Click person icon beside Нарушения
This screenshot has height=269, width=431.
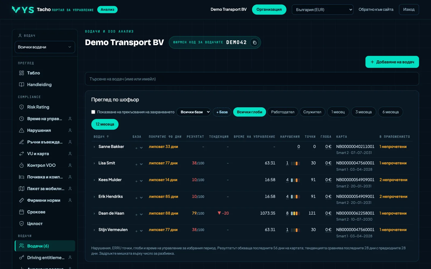[x=70, y=130]
